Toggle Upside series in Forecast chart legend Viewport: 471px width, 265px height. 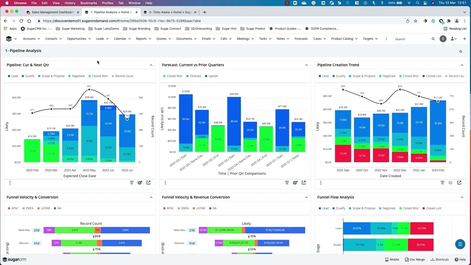click(211, 76)
